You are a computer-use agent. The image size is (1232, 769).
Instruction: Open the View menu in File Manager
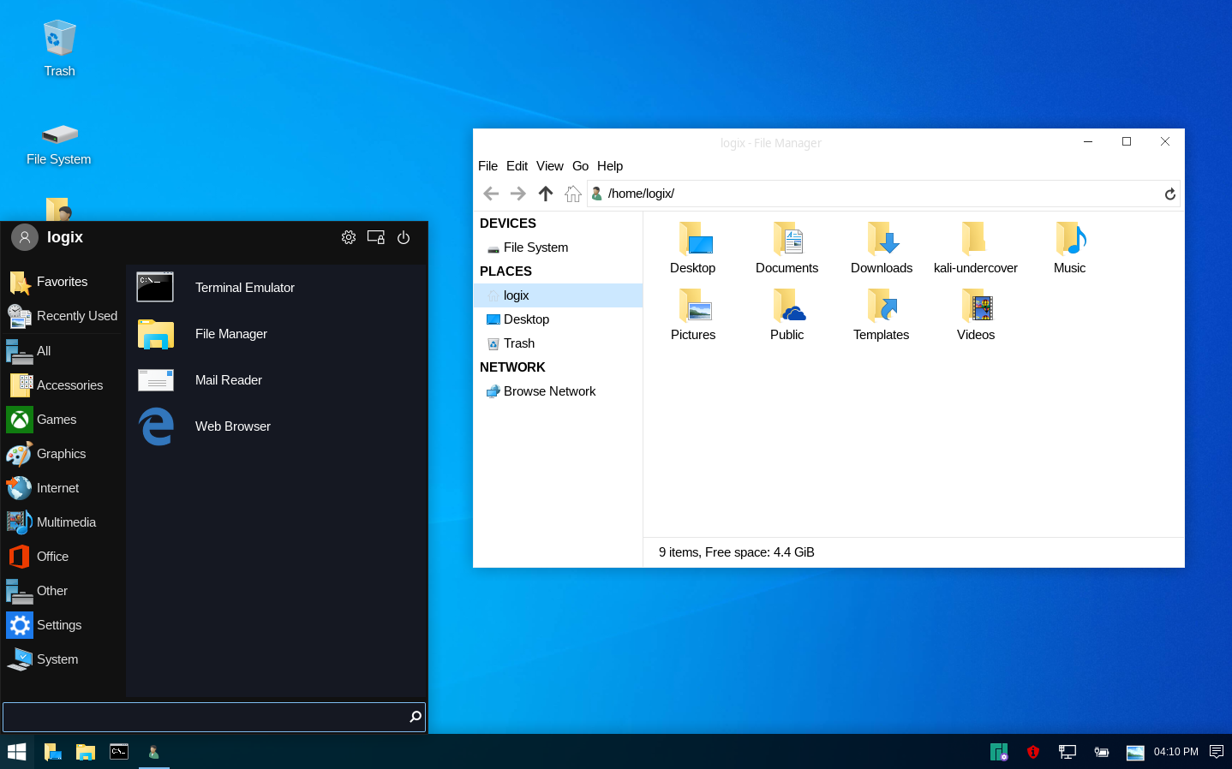[x=549, y=165]
